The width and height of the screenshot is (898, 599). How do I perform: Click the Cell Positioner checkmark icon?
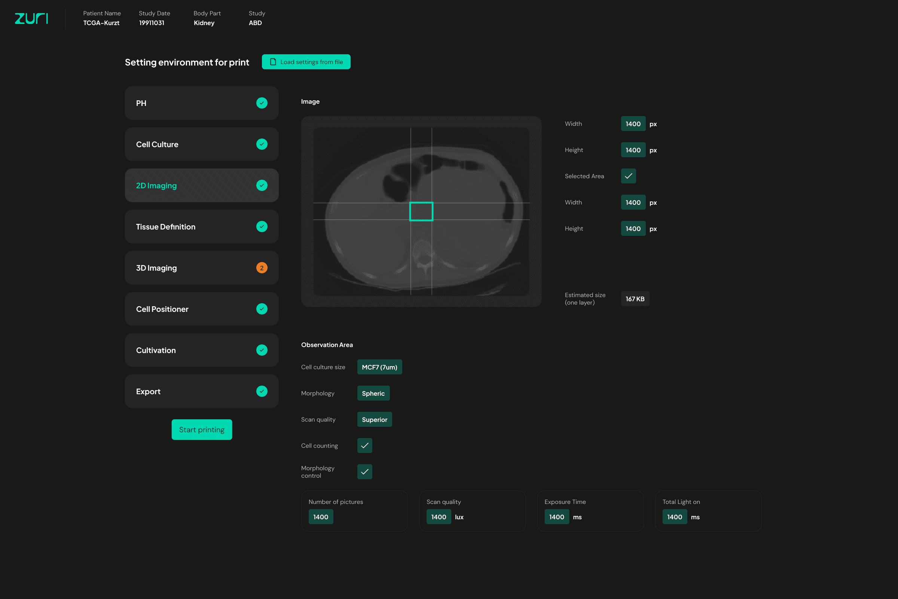tap(262, 309)
